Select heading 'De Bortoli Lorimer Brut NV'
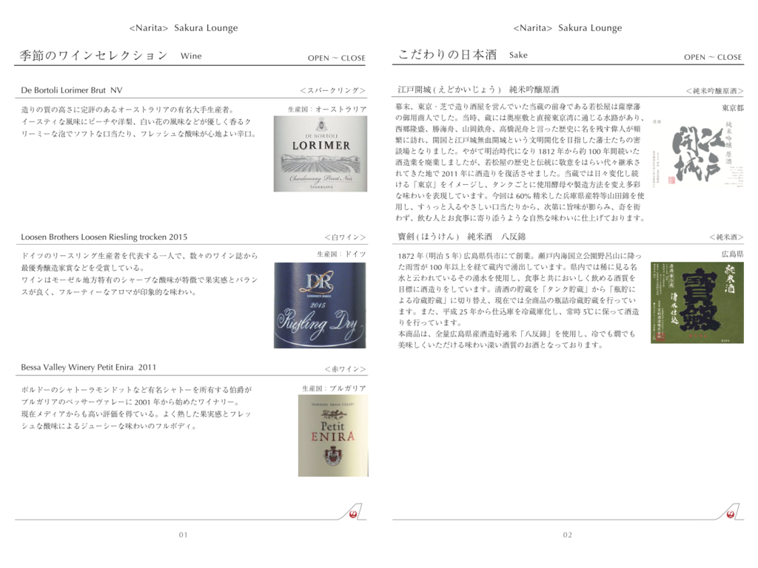 point(72,90)
